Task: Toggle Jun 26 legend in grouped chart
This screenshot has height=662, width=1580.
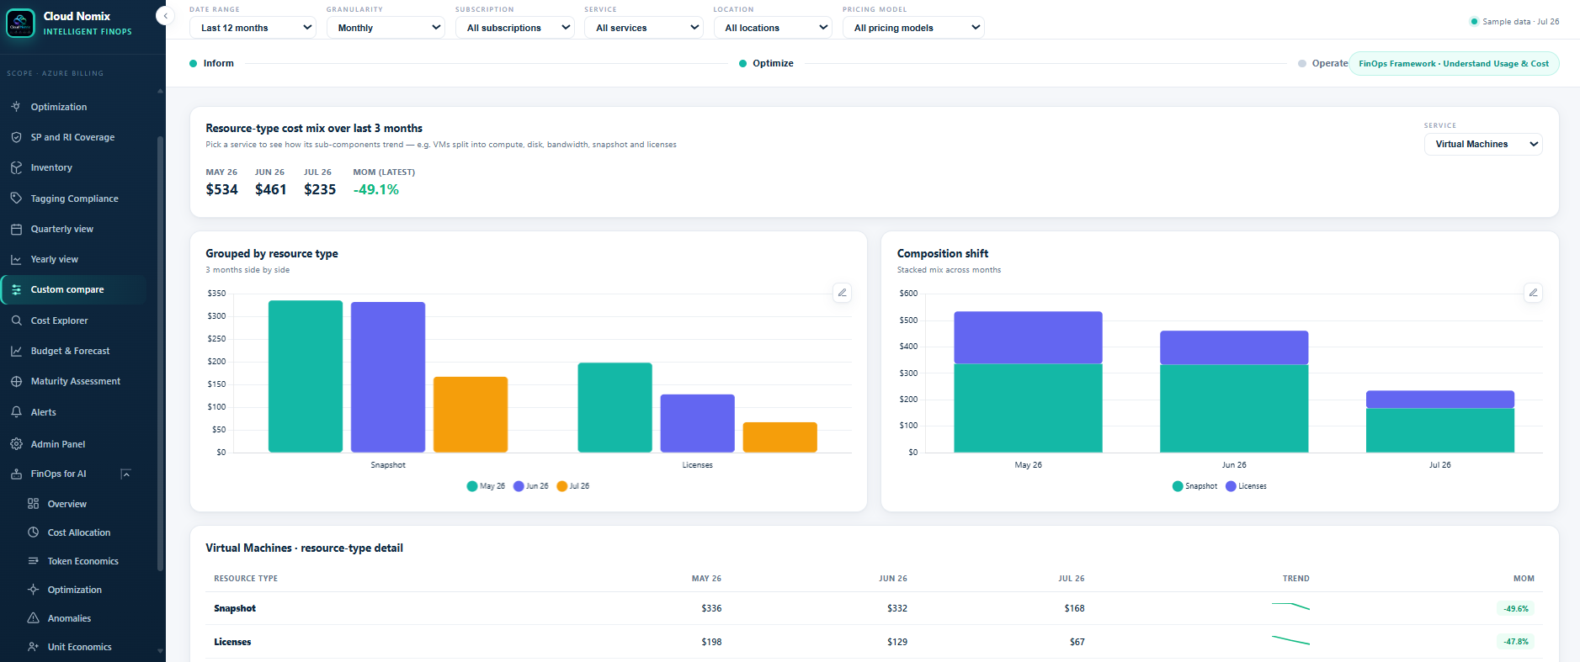Action: point(531,486)
